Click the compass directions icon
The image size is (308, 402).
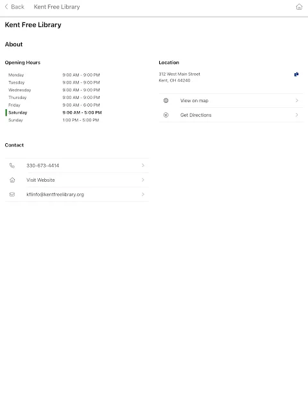[x=166, y=115]
